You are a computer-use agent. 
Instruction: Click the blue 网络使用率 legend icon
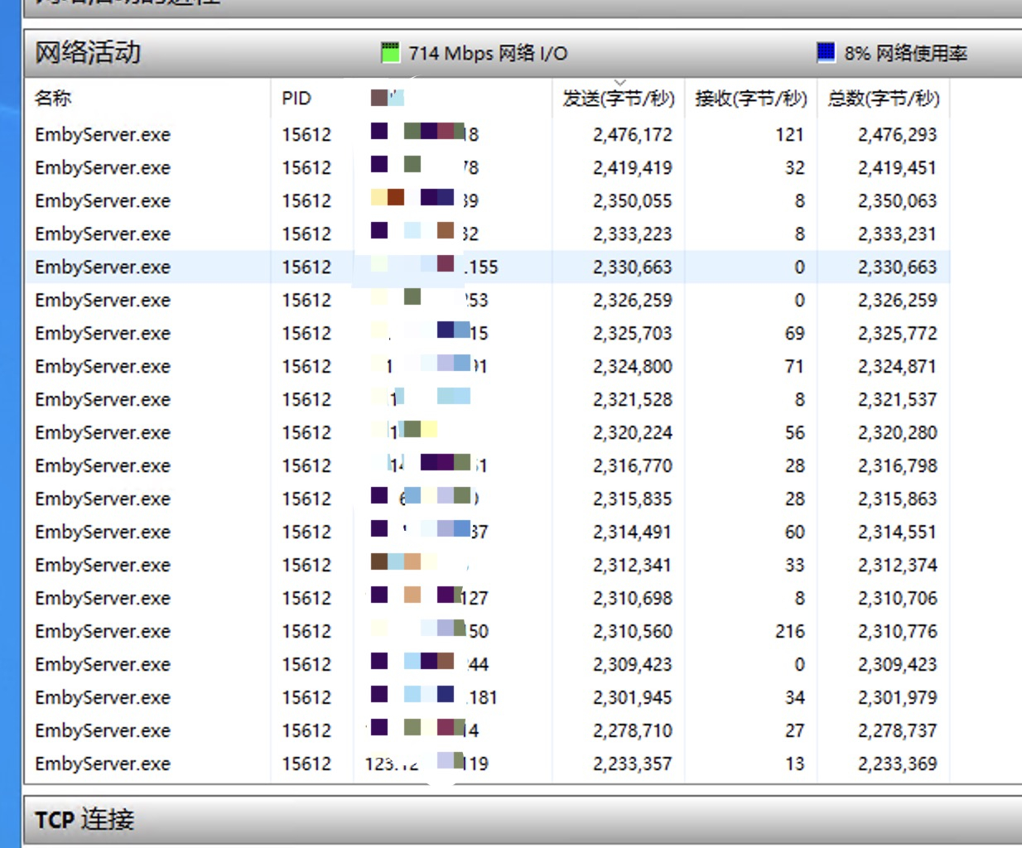pyautogui.click(x=826, y=53)
